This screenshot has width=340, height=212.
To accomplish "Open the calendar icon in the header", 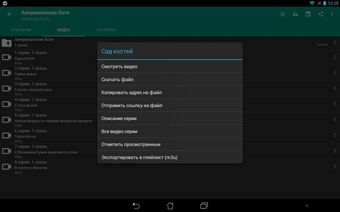I will coord(308,14).
